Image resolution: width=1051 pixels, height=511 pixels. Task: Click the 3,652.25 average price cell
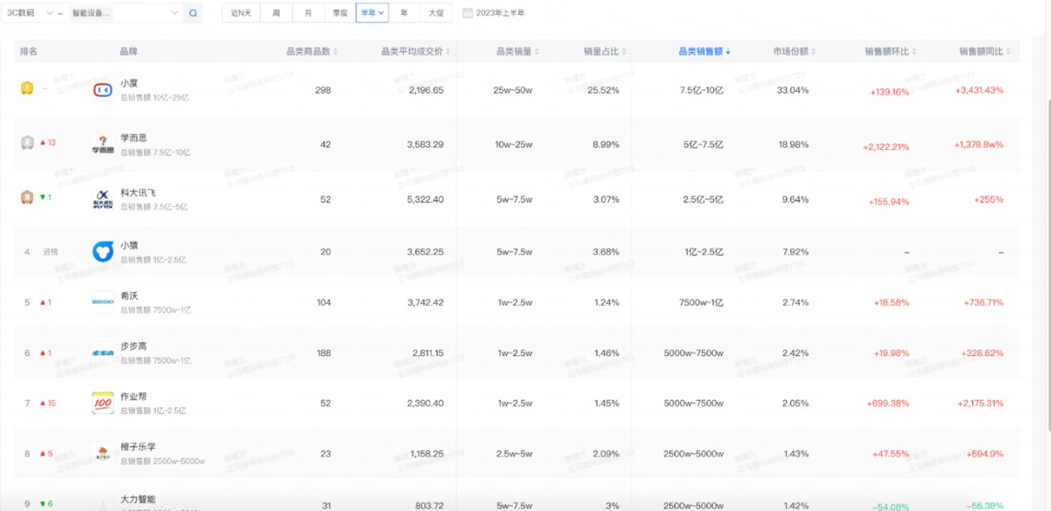[426, 252]
